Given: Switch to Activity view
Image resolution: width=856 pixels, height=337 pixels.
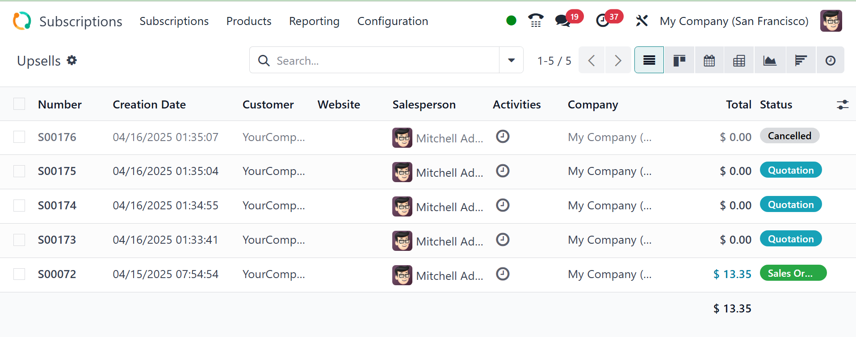Looking at the screenshot, I should pos(830,60).
